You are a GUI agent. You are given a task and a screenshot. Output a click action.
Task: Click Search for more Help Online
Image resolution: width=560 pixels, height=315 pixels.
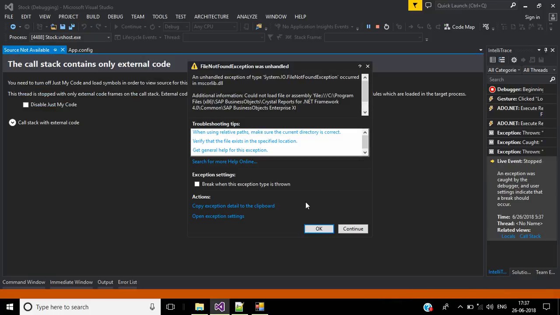coord(224,161)
